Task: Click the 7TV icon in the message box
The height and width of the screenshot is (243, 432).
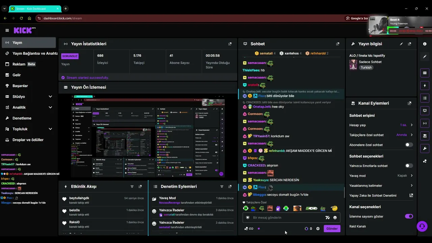Action: tap(327, 218)
